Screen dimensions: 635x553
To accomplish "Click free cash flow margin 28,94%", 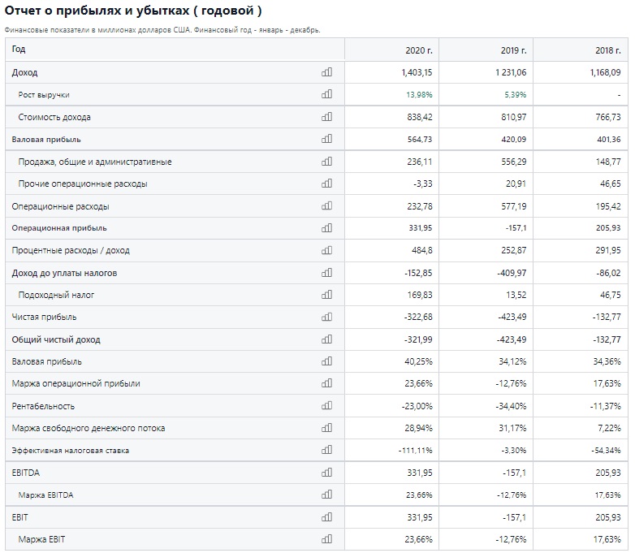I will [418, 428].
